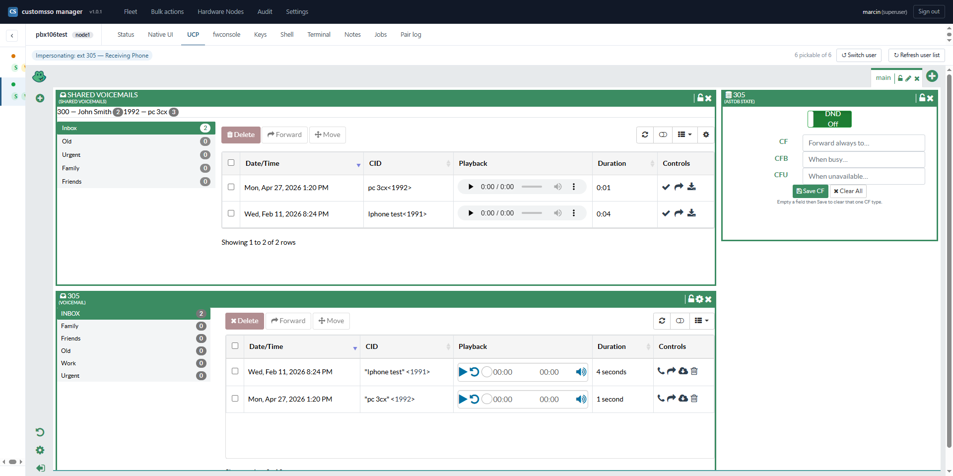Check the pc 3cx shared voicemail row

coord(231,187)
